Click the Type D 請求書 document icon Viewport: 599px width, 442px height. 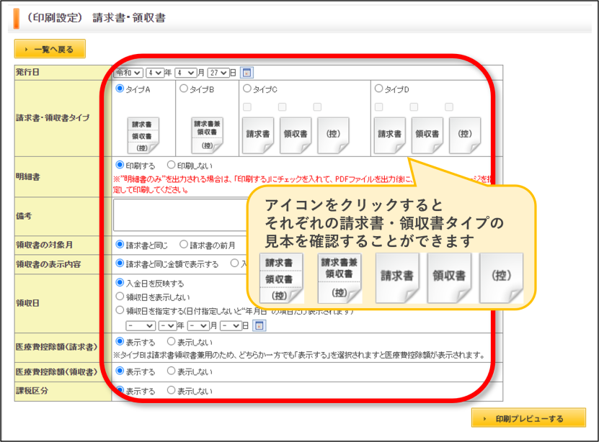(390, 135)
